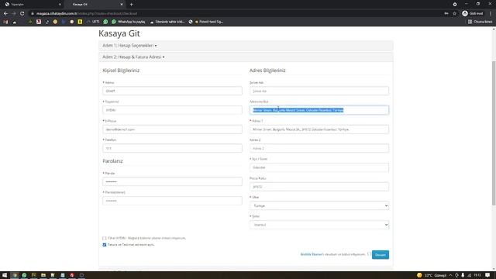Screen dimensions: 496x279
Task: Click the weather Güneşli tray entry
Action: pos(432,275)
